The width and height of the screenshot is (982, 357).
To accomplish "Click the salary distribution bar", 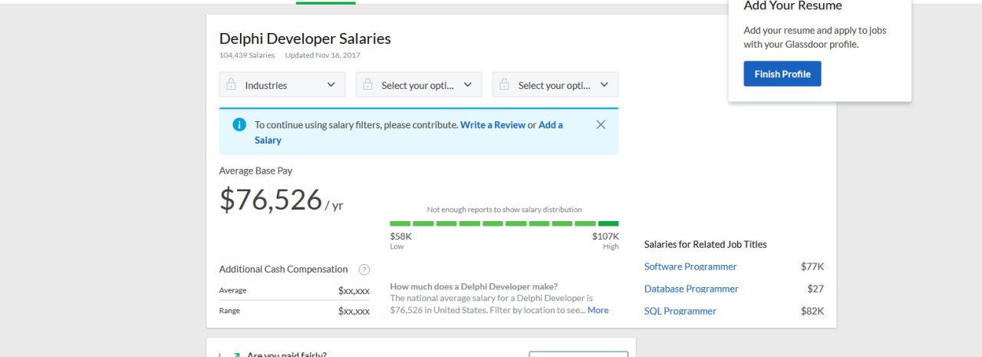I will click(504, 223).
